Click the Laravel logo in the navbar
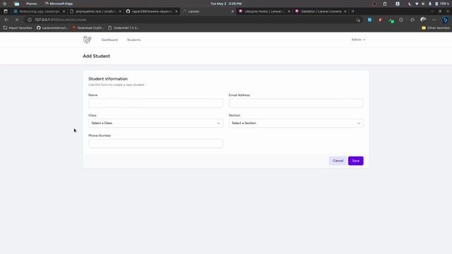452x254 pixels. pos(87,40)
